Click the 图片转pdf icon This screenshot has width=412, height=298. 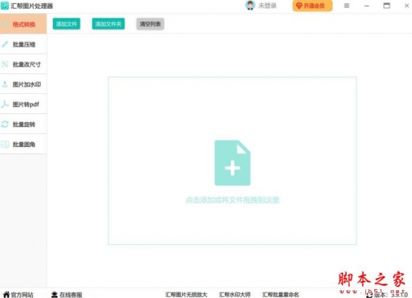[x=5, y=104]
